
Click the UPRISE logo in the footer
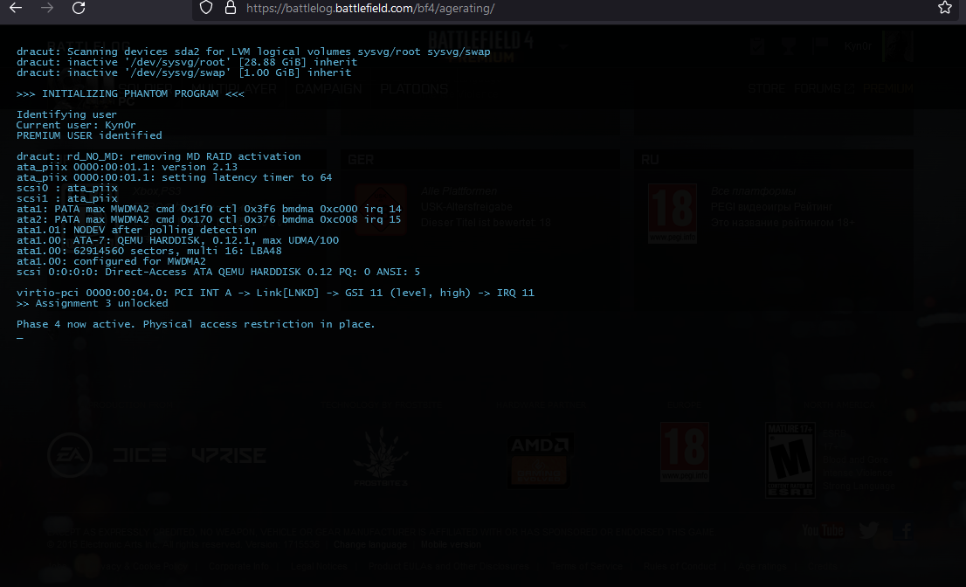click(229, 455)
